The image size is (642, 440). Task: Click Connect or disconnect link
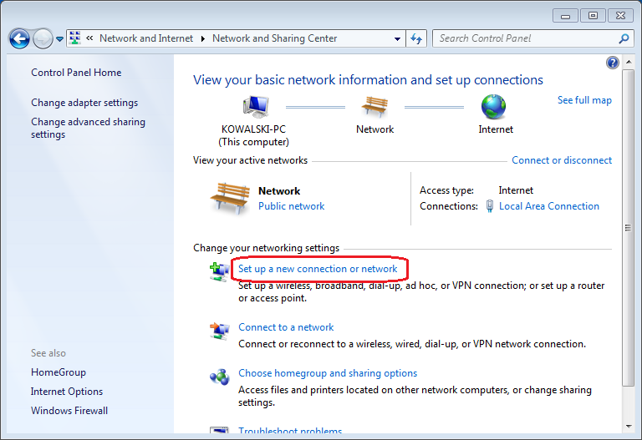(562, 160)
